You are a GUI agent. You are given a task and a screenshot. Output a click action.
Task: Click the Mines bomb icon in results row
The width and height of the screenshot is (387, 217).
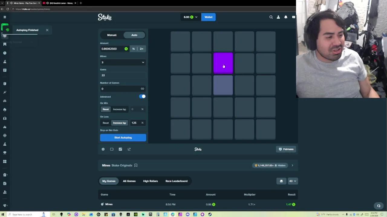coord(102,204)
